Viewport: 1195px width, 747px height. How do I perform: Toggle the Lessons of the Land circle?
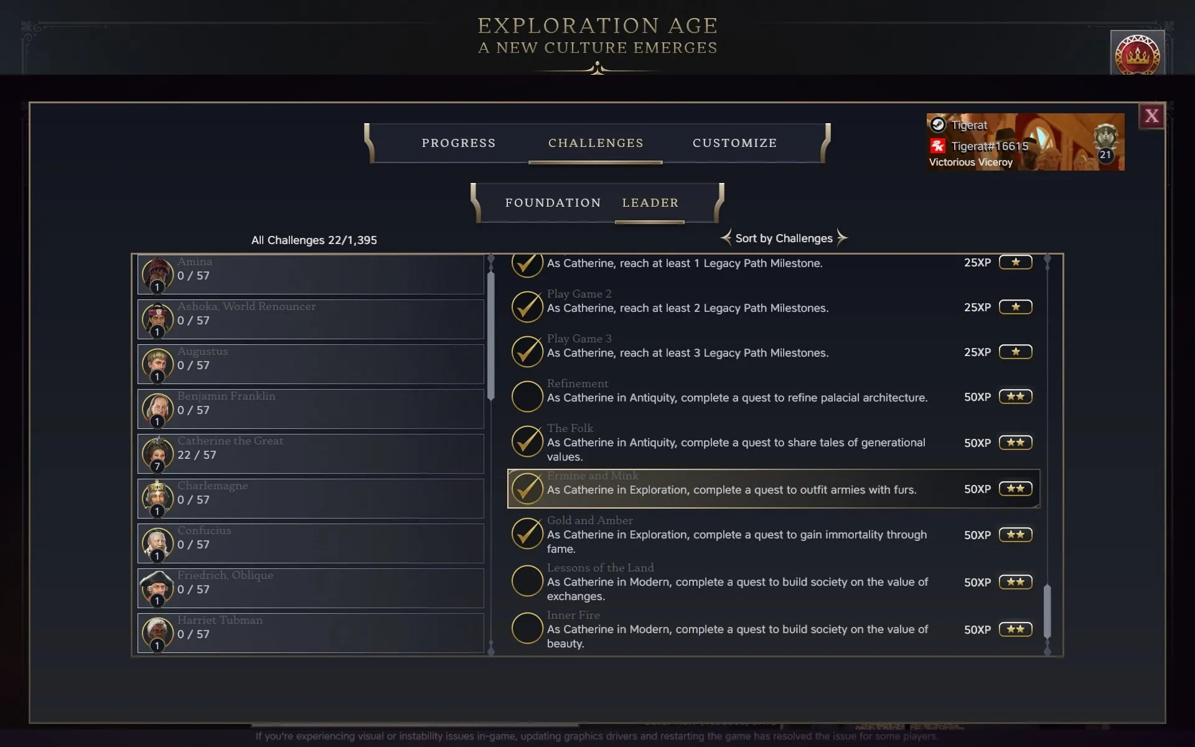coord(527,581)
